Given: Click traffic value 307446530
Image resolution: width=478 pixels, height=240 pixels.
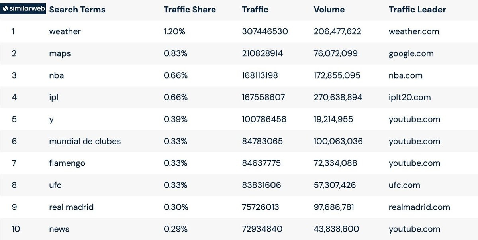Looking at the screenshot, I should pos(265,31).
